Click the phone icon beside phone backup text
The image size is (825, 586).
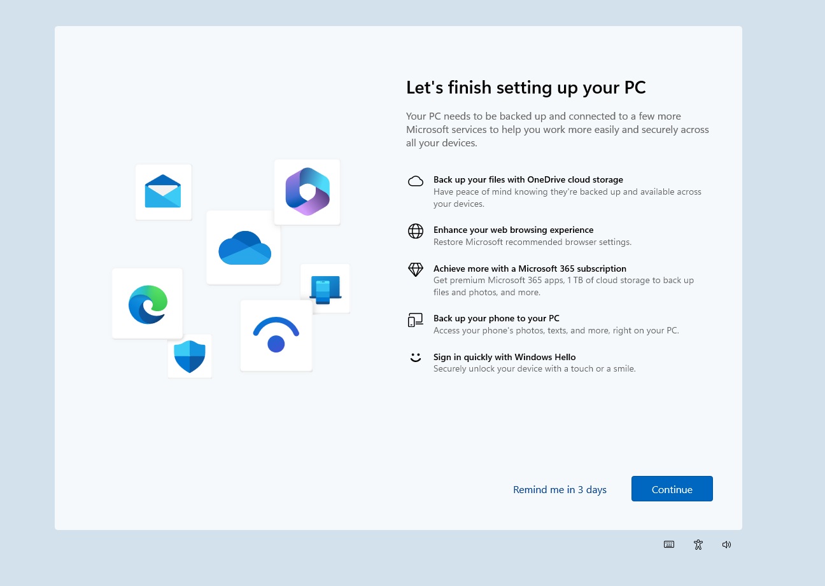416,320
